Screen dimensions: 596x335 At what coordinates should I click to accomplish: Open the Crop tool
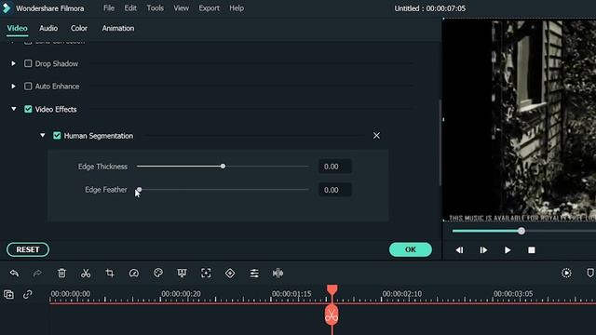coord(110,273)
